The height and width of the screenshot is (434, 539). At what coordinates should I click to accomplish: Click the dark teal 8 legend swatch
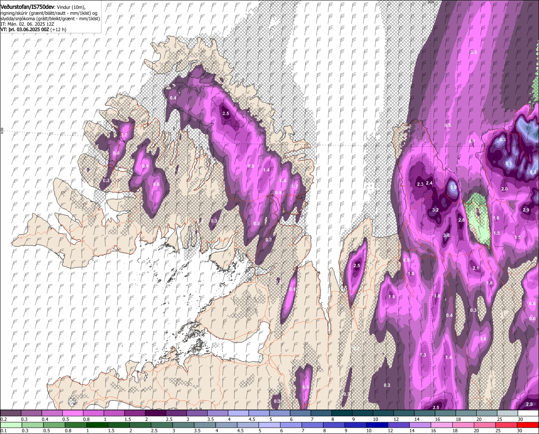(x=342, y=413)
